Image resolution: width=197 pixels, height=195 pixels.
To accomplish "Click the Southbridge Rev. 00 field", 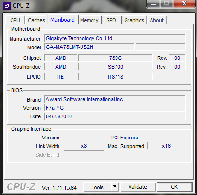I will point(177,67).
